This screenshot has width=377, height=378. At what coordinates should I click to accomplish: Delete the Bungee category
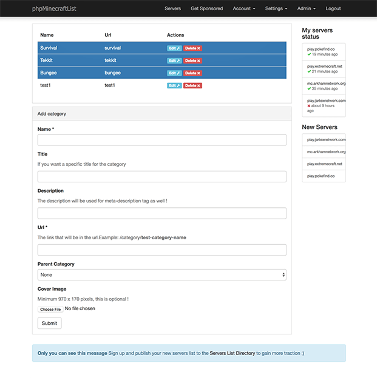click(192, 73)
